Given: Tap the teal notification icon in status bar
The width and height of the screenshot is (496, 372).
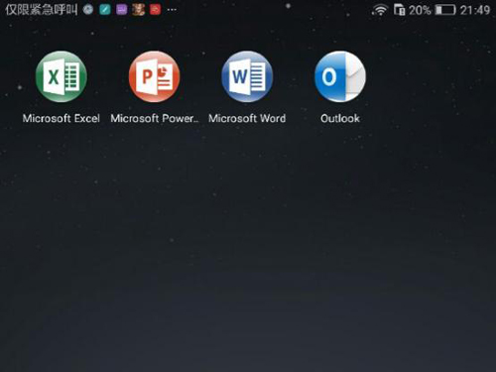Looking at the screenshot, I should (x=105, y=10).
